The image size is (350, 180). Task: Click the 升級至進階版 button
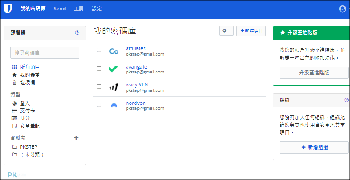(314, 73)
